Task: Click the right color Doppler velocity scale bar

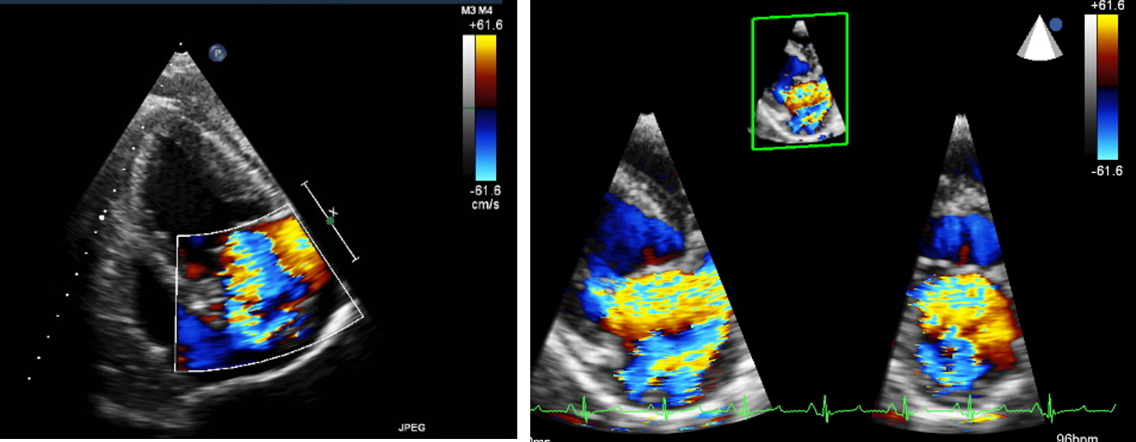Action: [x=1108, y=86]
